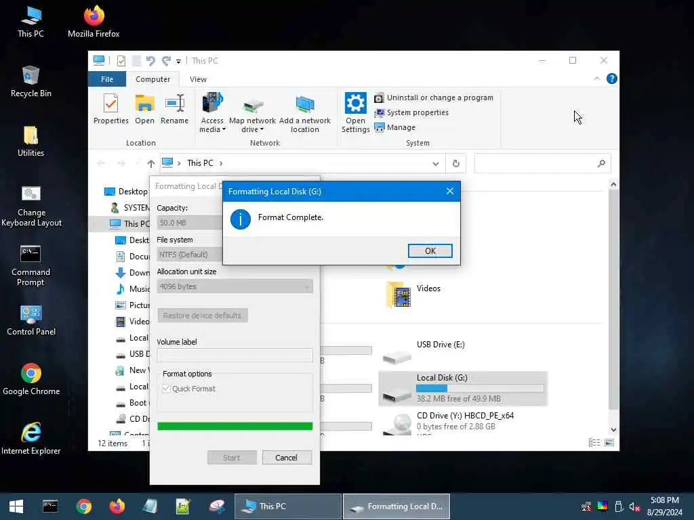694x520 pixels.
Task: Select Desktop at the top of the navigation tree
Action: (x=127, y=191)
